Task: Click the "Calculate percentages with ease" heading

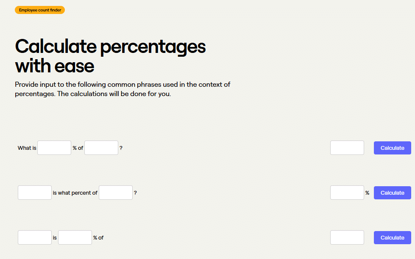Action: pyautogui.click(x=110, y=56)
